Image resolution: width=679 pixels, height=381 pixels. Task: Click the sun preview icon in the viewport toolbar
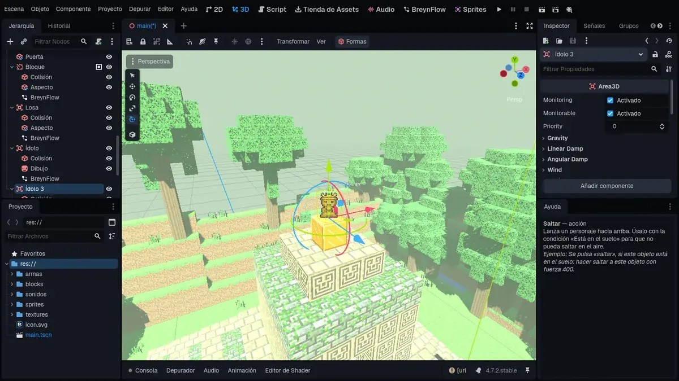click(x=235, y=41)
